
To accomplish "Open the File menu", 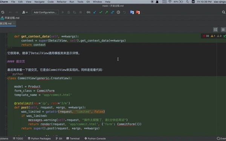I will coord(13,2).
